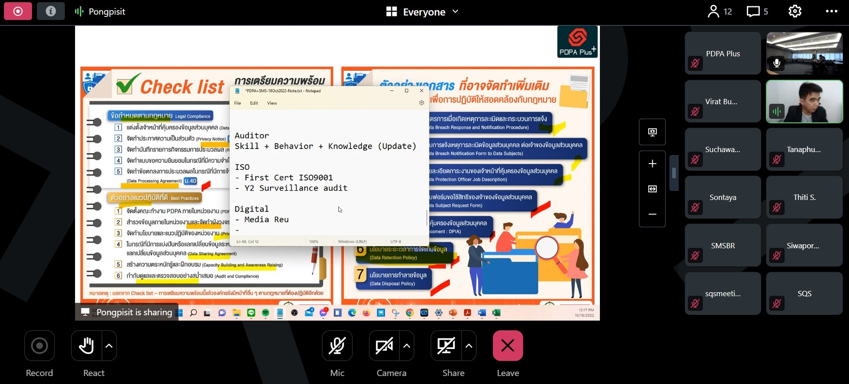This screenshot has width=849, height=384.
Task: Open the File menu in shared Notepad
Action: coord(238,103)
